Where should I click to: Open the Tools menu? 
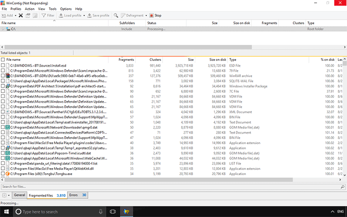[x=52, y=9]
